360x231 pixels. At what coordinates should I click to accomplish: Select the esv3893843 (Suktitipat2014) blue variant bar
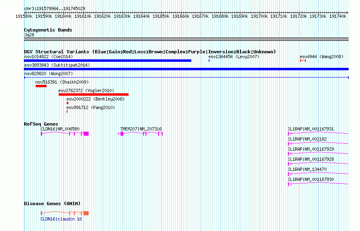coord(186,69)
